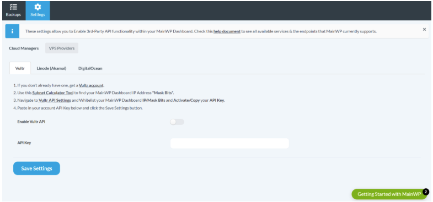
Task: Open the Subnet Calculator Tool link
Action: (53, 93)
